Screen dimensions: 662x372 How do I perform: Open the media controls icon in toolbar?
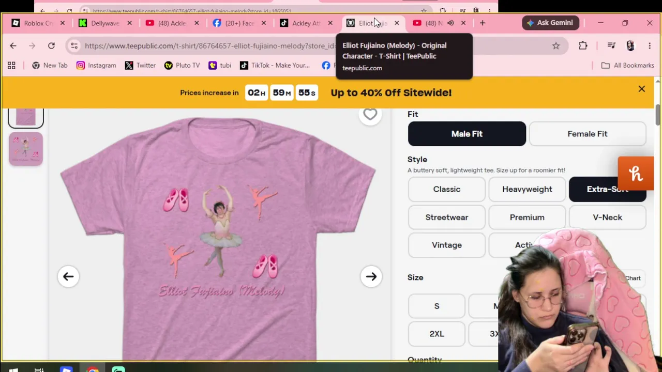point(611,46)
